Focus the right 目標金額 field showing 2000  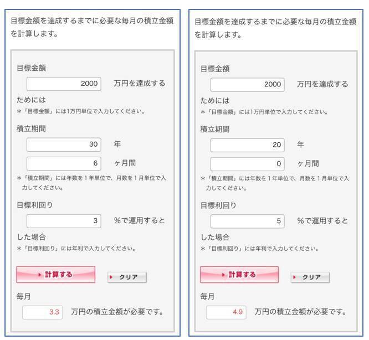[247, 84]
